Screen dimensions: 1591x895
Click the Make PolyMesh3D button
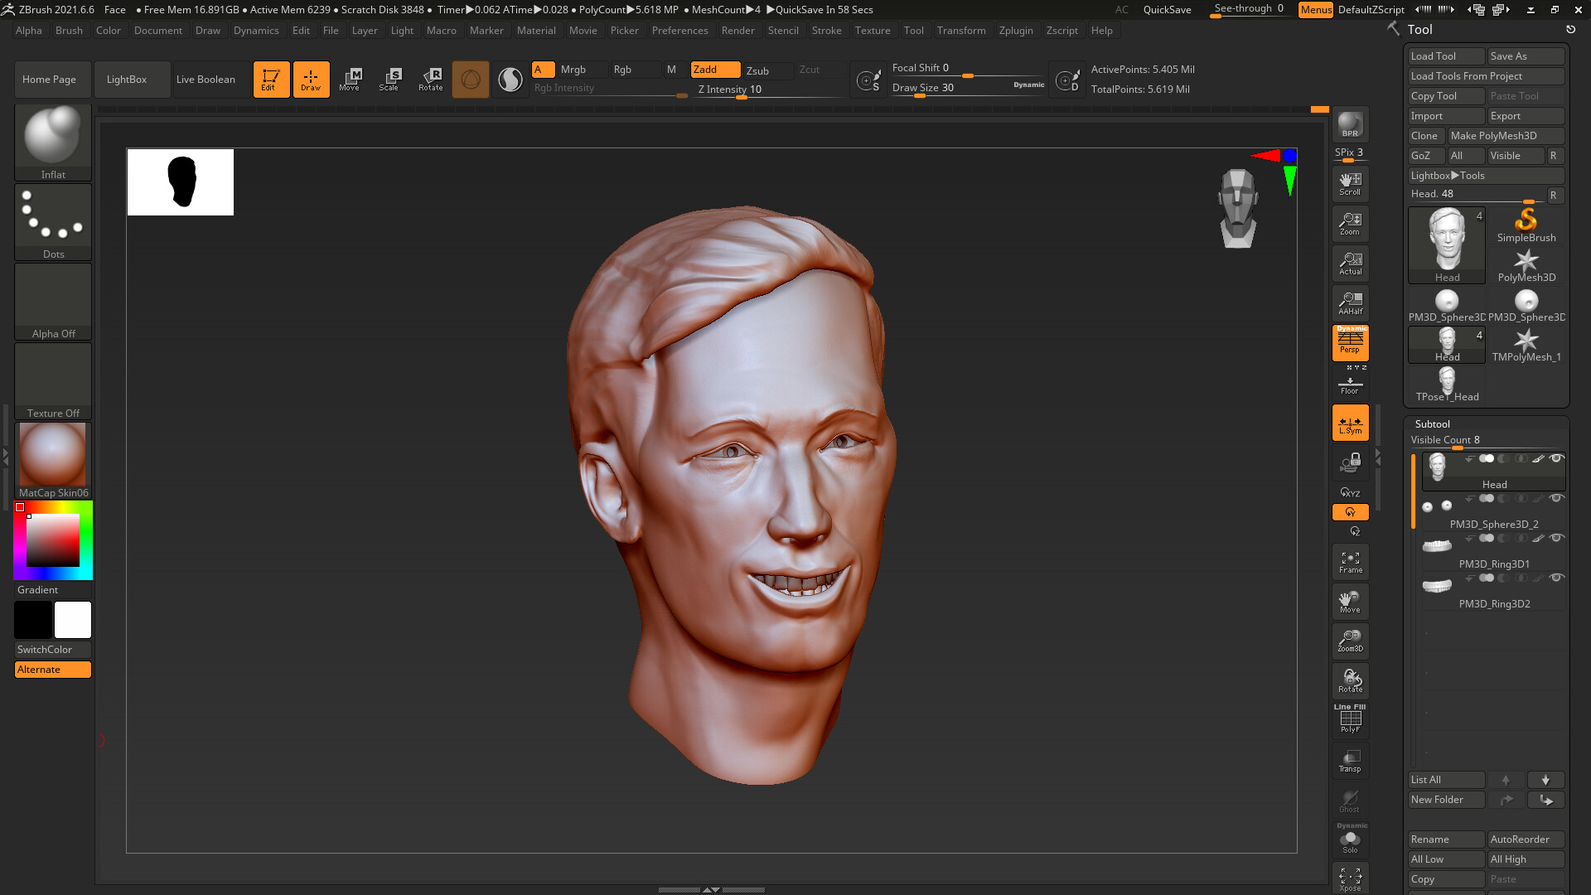pos(1506,135)
